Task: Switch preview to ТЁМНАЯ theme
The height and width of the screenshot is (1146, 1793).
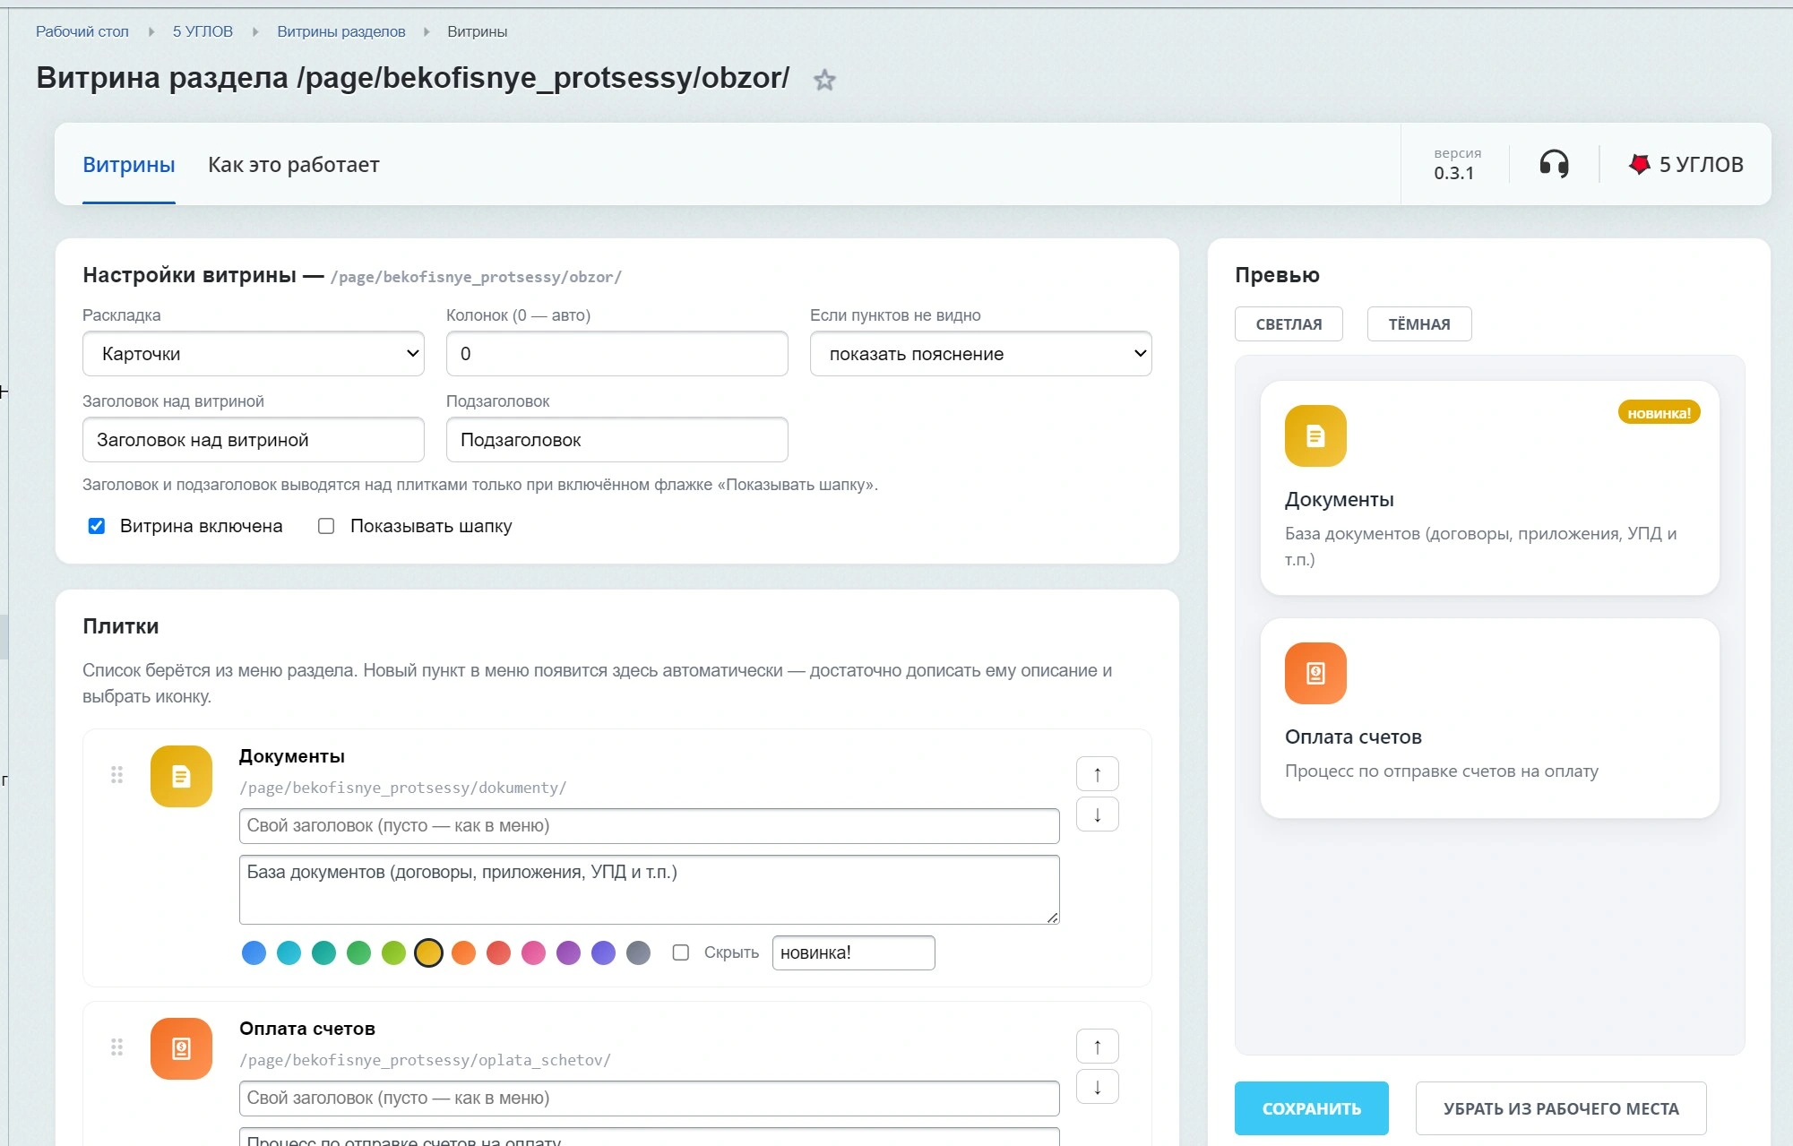Action: tap(1419, 324)
